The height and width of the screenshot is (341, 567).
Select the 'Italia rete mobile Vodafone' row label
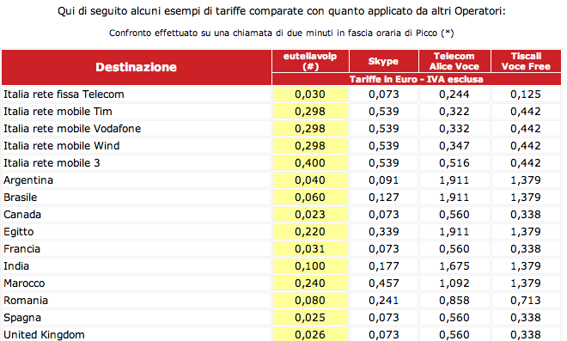72,129
